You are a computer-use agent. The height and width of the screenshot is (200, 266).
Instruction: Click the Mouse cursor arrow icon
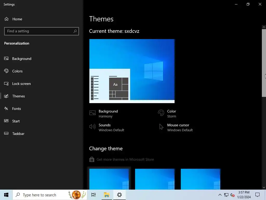[161, 127]
